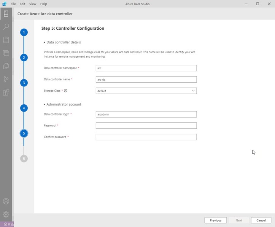Image resolution: width=275 pixels, height=227 pixels.
Task: Click the Create Azure Arc data controller title
Action: (45, 14)
